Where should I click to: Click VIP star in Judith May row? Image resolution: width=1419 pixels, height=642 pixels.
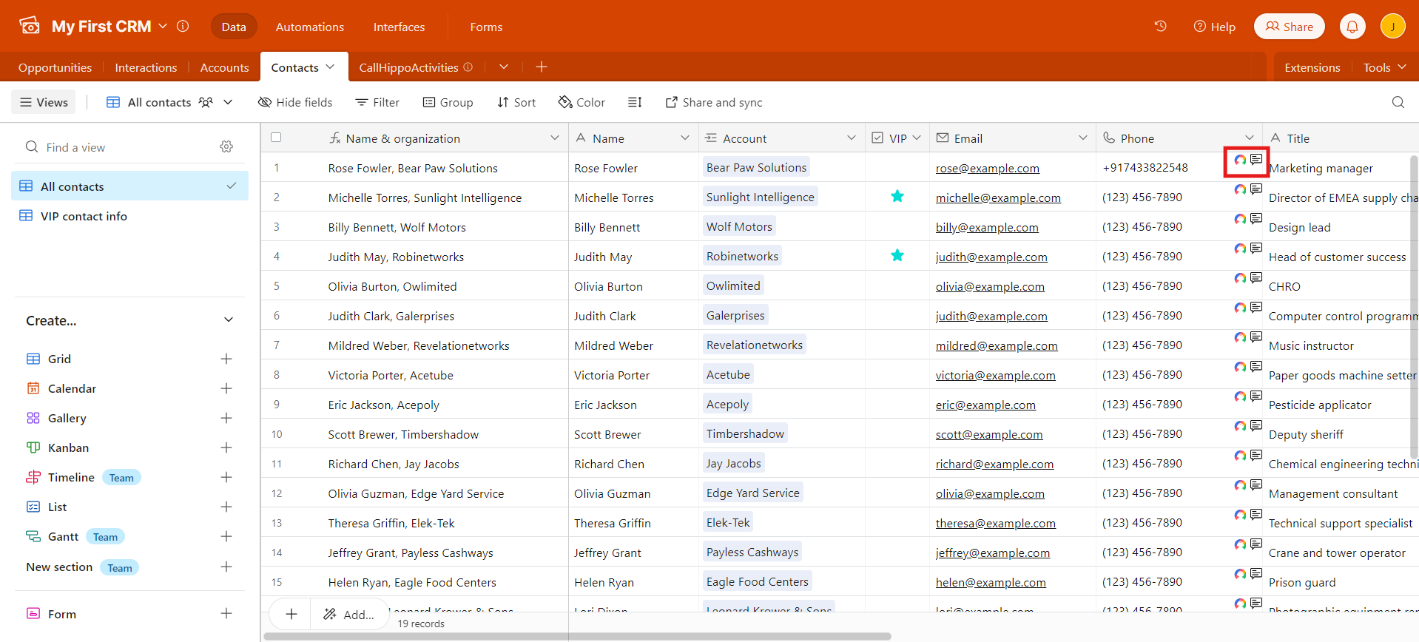point(897,255)
